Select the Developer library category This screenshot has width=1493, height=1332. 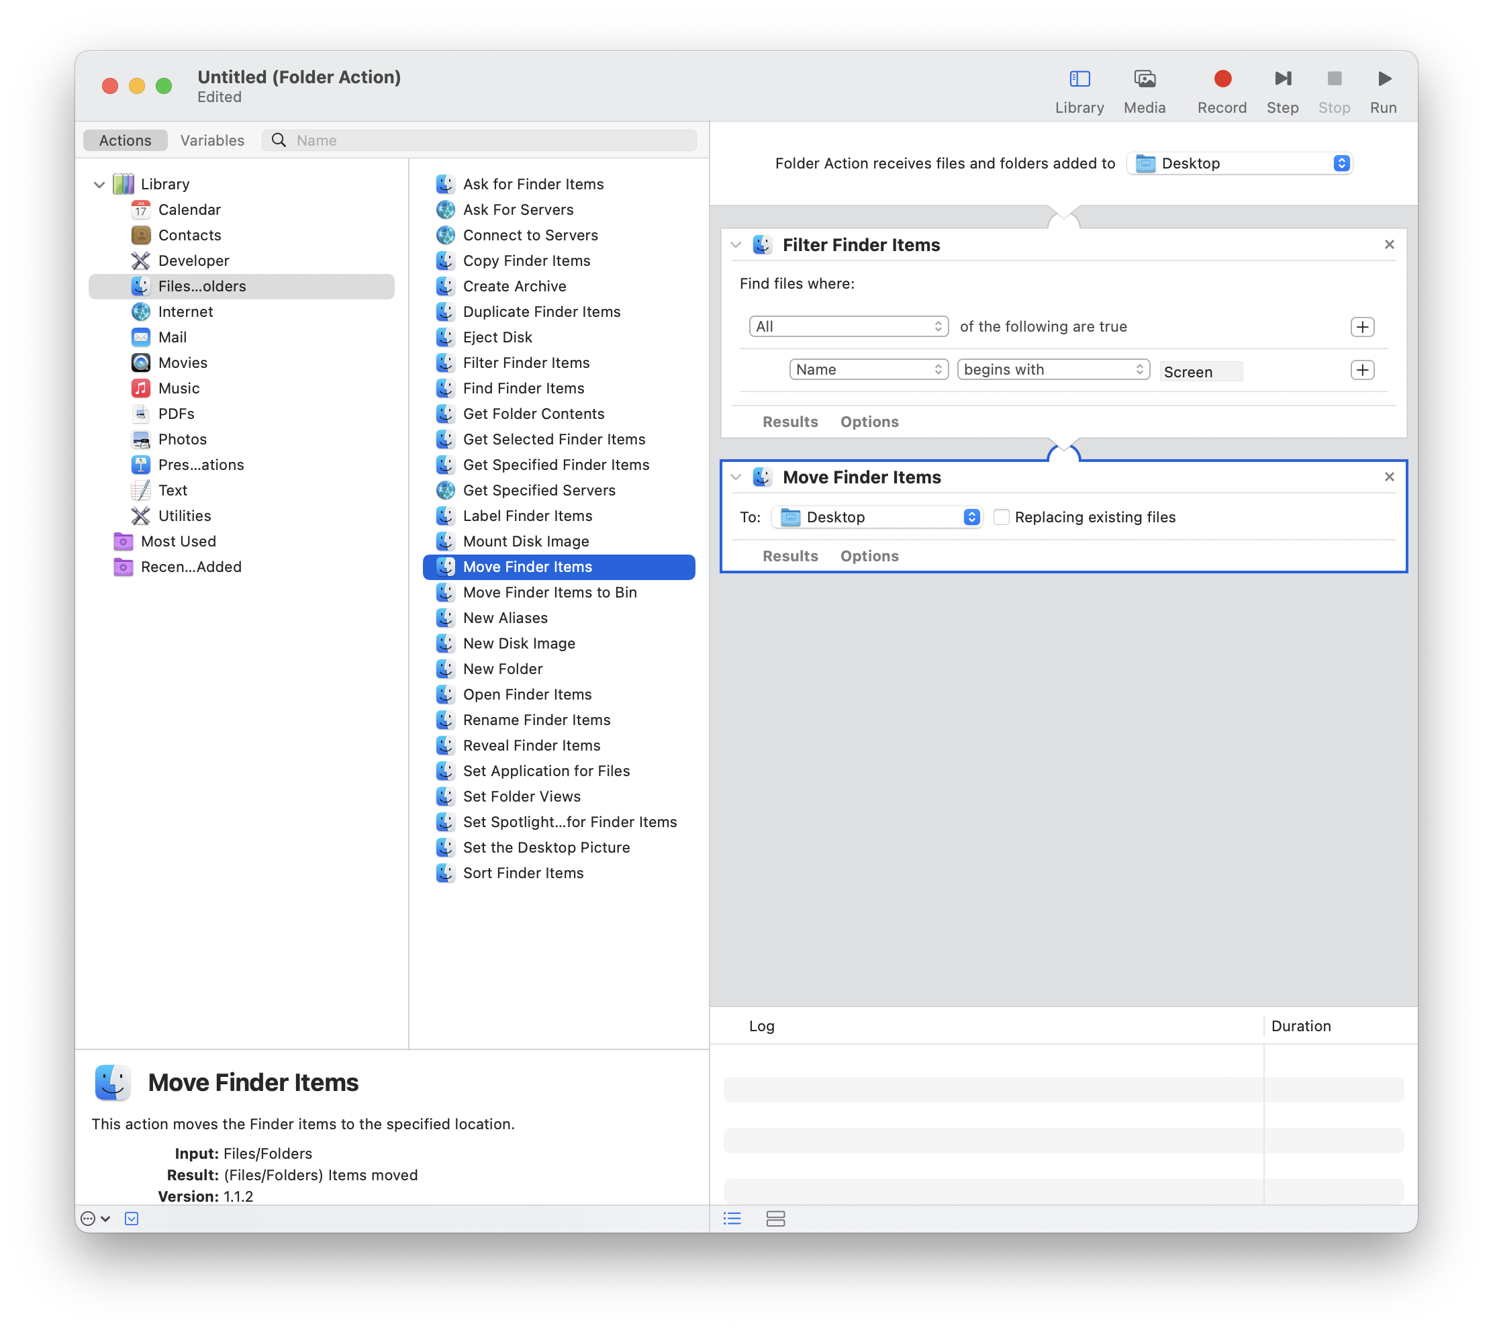(x=193, y=260)
